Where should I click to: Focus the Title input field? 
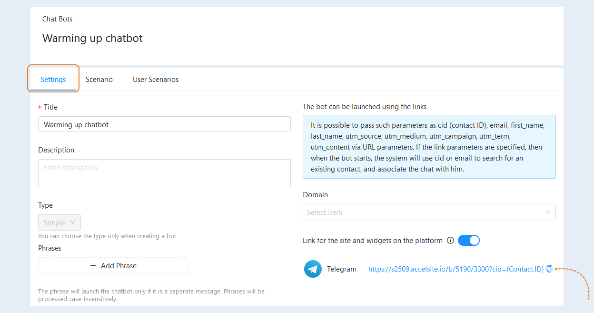point(164,124)
